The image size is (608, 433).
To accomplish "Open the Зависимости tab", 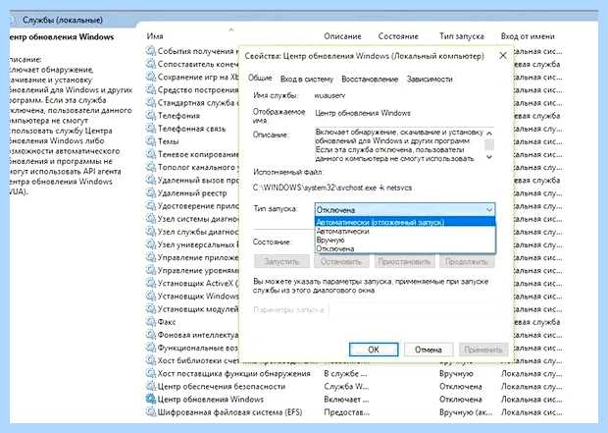I will [x=430, y=80].
